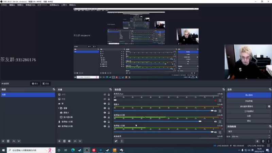This screenshot has height=153, width=272.
Task: Open the 渐变 transition type dropdown
Action: coord(249,132)
